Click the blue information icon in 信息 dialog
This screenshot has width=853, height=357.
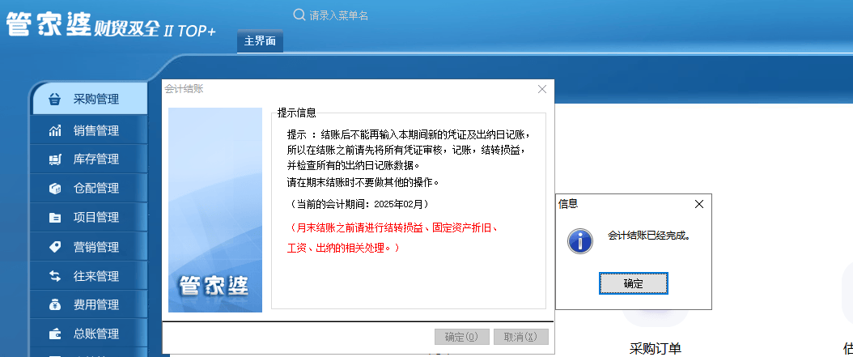(580, 241)
